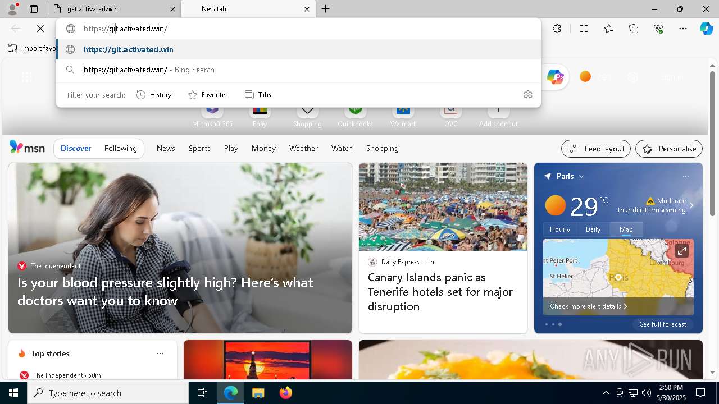The height and width of the screenshot is (404, 719).
Task: Open address bar search settings gear
Action: [527, 95]
